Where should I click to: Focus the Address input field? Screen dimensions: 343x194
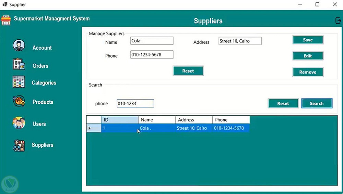[240, 41]
